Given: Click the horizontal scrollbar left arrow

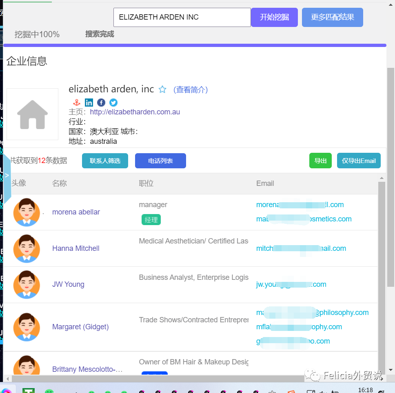Looking at the screenshot, I should (x=8, y=379).
